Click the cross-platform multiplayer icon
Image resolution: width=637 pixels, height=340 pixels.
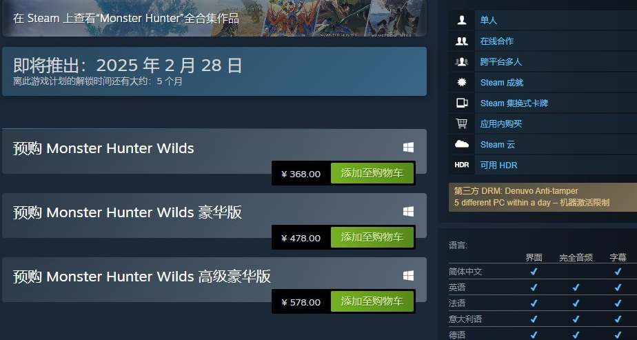(x=461, y=62)
